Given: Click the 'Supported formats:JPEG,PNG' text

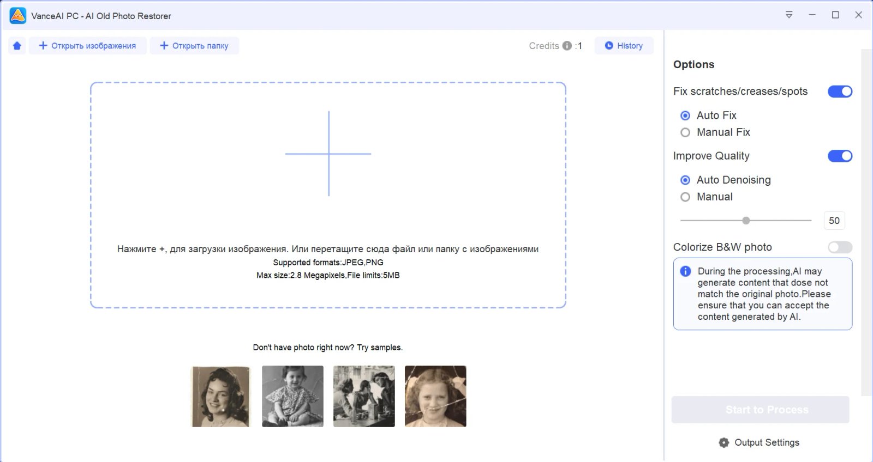Looking at the screenshot, I should coord(328,263).
